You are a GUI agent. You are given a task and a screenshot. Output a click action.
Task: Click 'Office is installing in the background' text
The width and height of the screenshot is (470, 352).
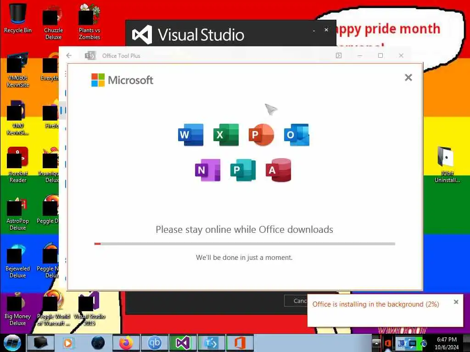click(375, 304)
